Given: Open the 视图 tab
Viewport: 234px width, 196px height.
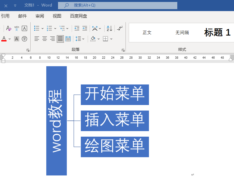Looking at the screenshot, I should pyautogui.click(x=57, y=16).
